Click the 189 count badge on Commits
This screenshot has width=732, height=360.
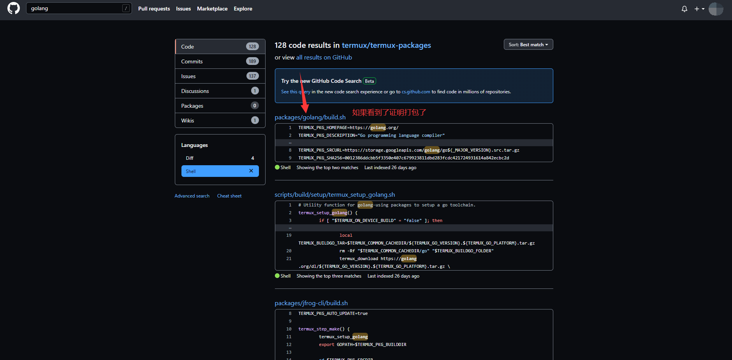(252, 61)
